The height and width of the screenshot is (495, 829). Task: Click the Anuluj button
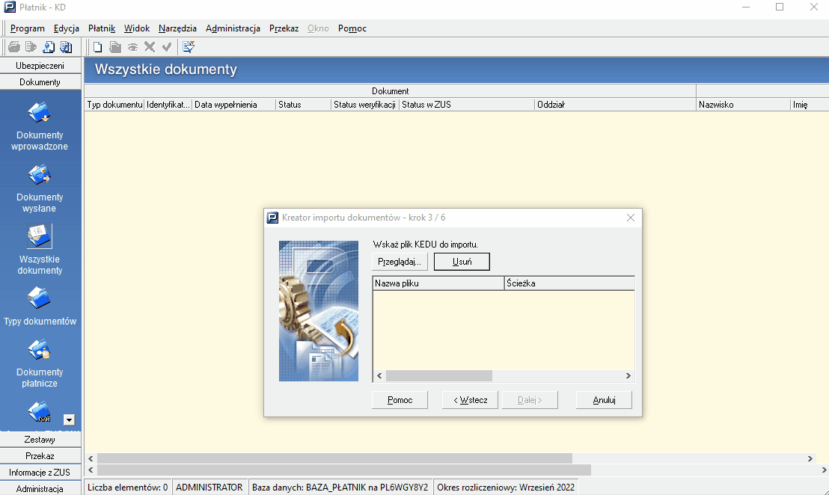[x=604, y=400]
